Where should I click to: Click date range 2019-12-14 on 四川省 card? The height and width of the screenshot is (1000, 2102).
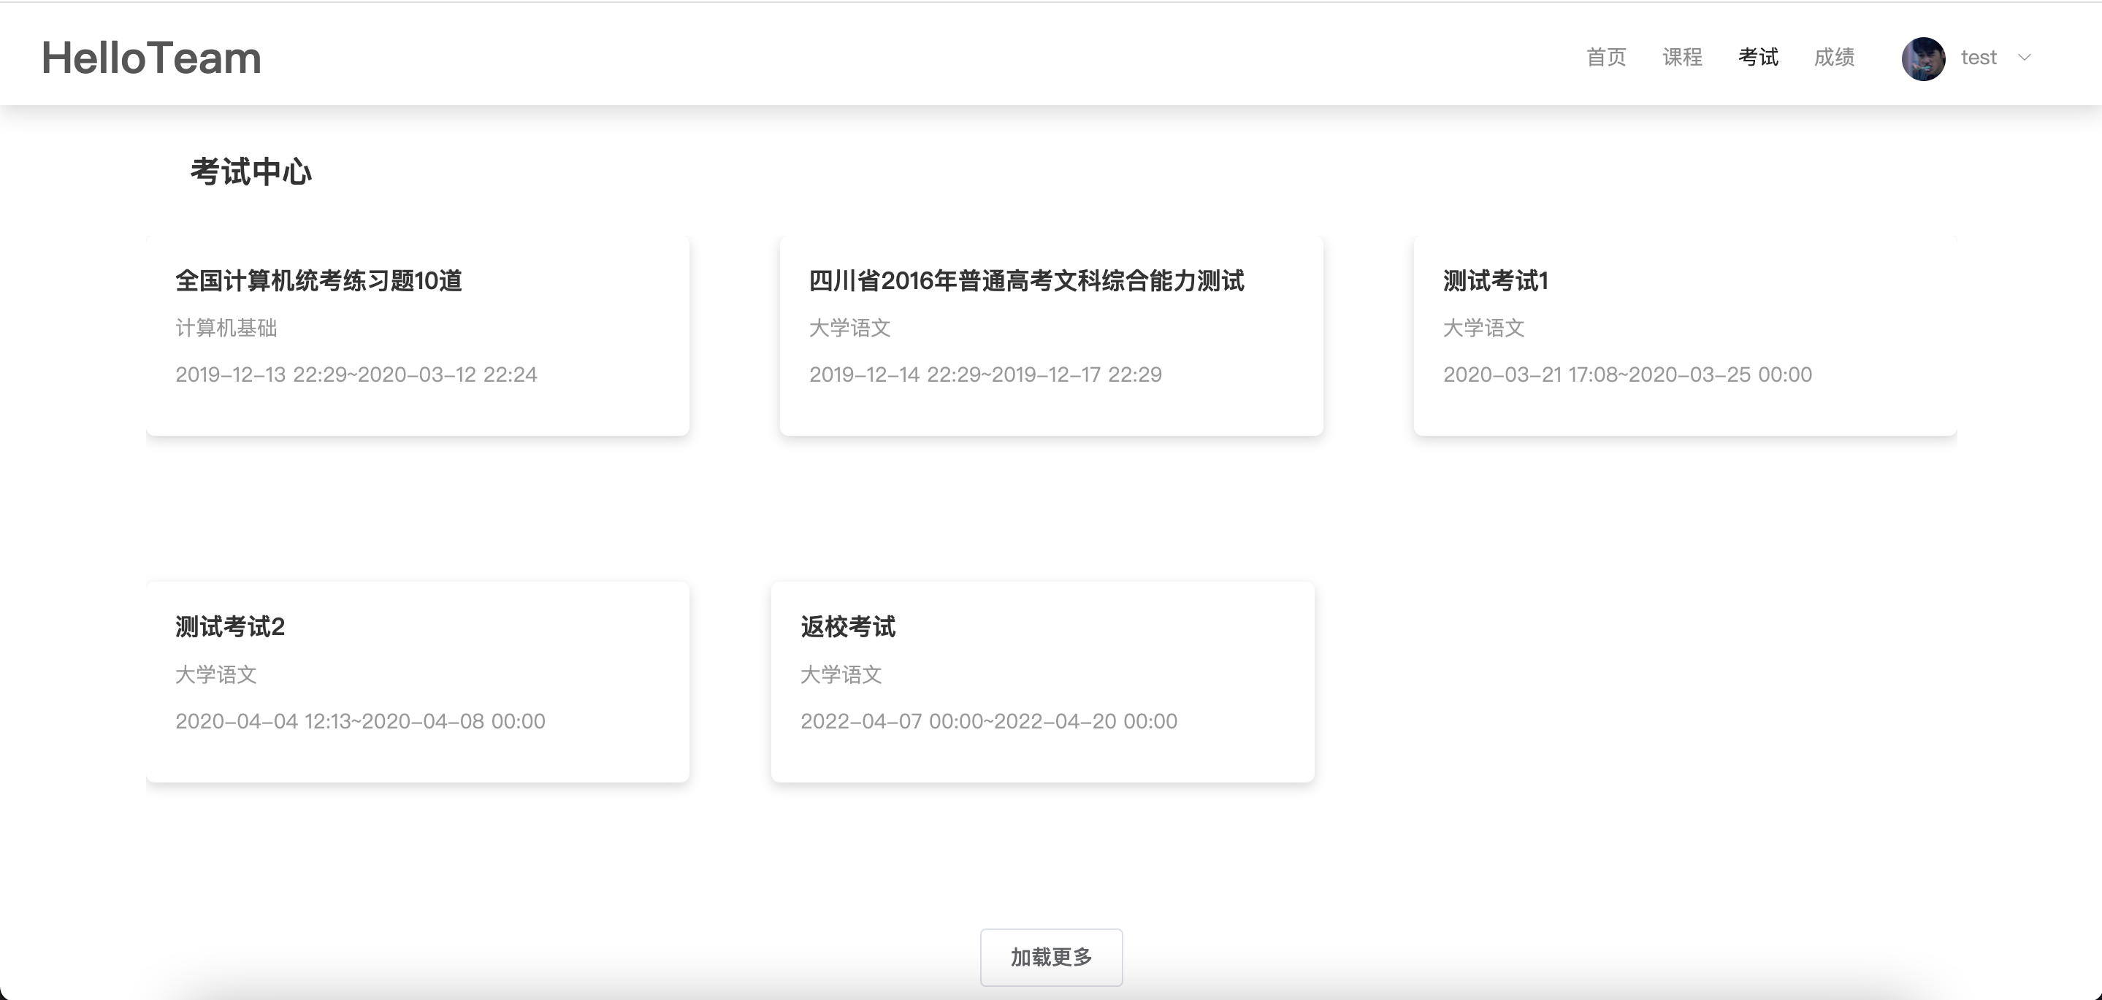985,374
